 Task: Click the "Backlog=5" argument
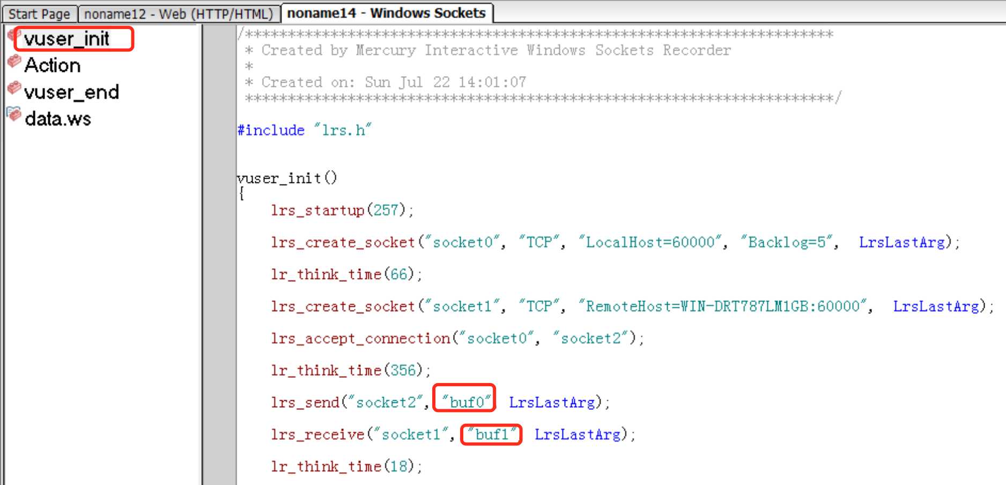[x=786, y=242]
